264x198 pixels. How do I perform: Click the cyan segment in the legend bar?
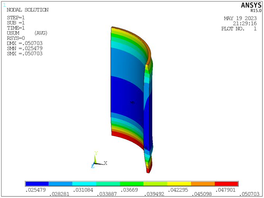tap(84, 183)
